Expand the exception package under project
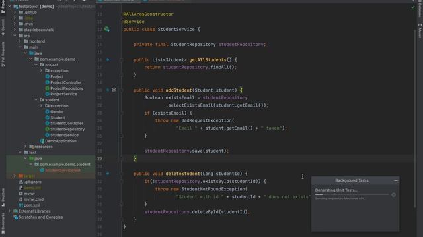 coord(41,70)
